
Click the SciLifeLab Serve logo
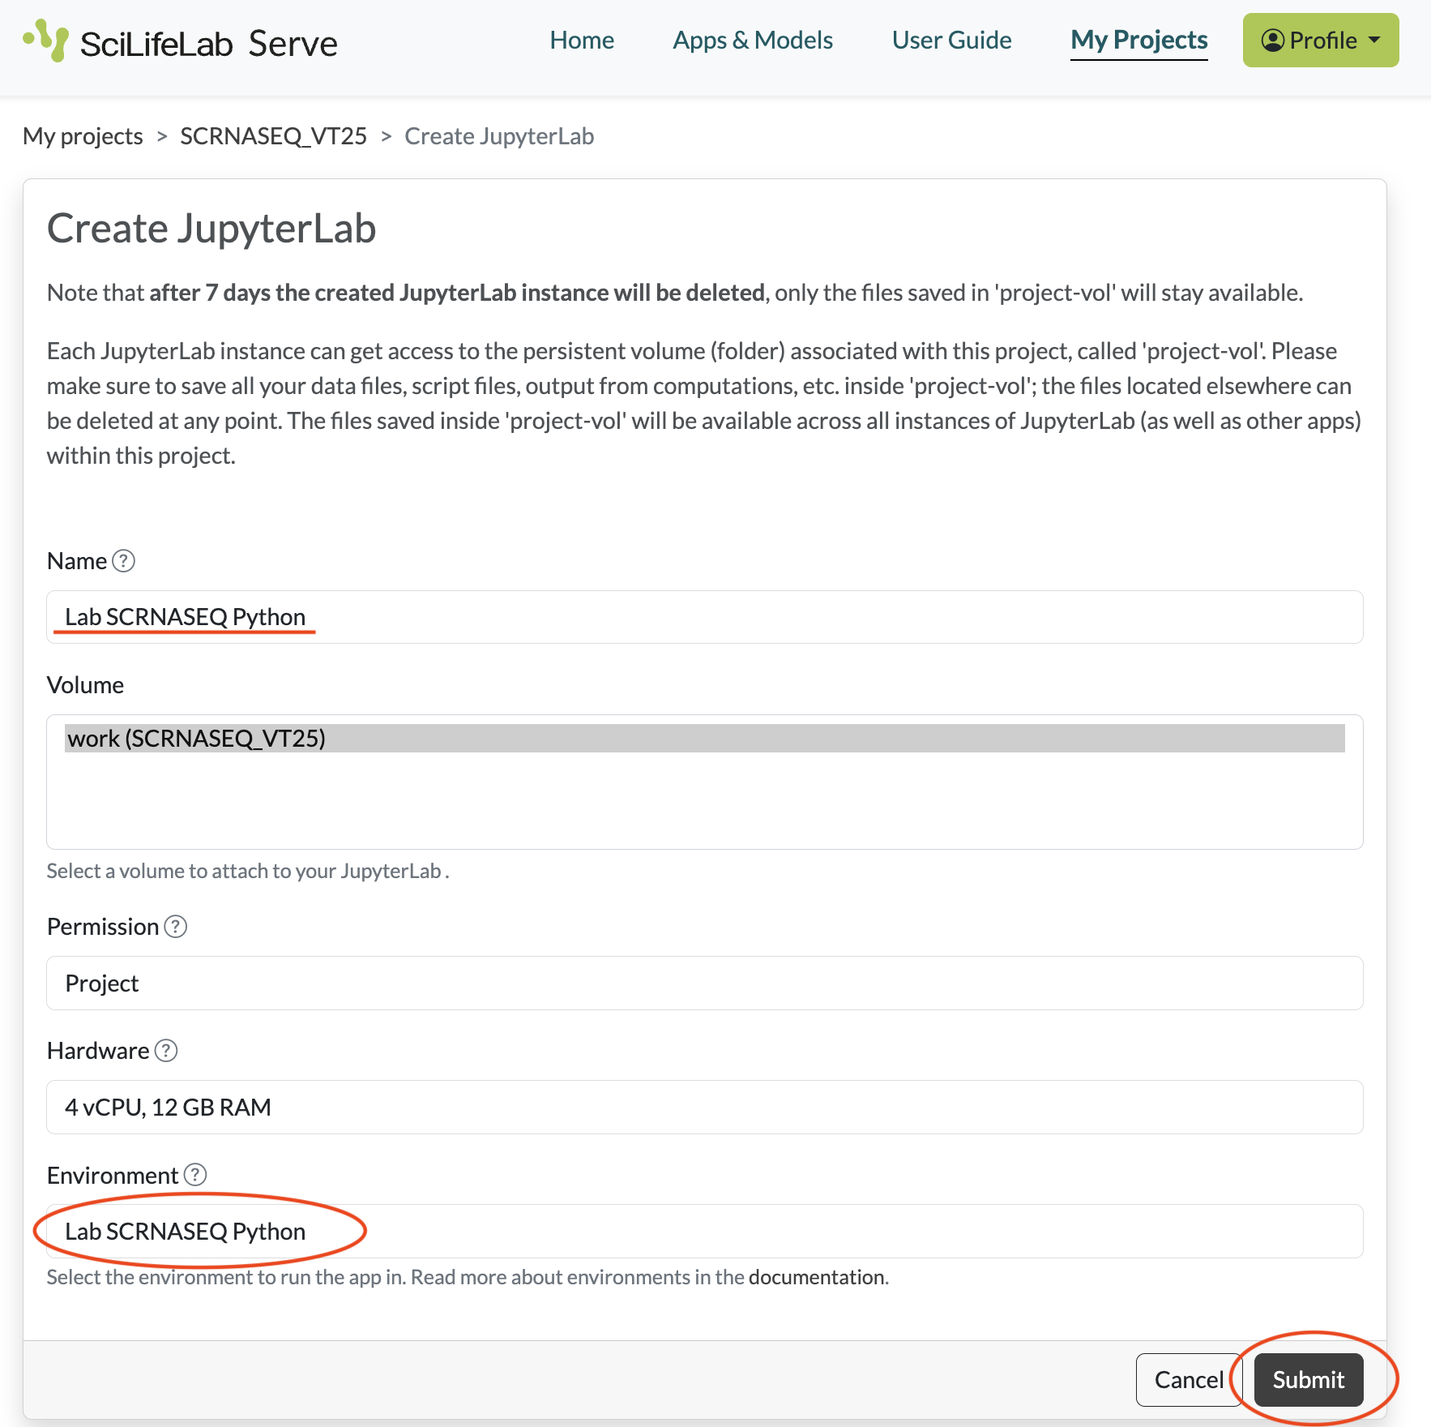(x=180, y=42)
